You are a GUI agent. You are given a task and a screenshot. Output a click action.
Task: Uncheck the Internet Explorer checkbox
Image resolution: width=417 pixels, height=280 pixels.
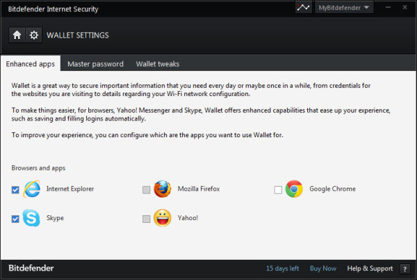pos(15,190)
